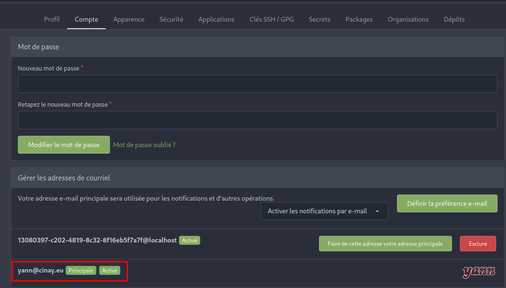
Task: Click the yann logo image
Action: [x=479, y=271]
